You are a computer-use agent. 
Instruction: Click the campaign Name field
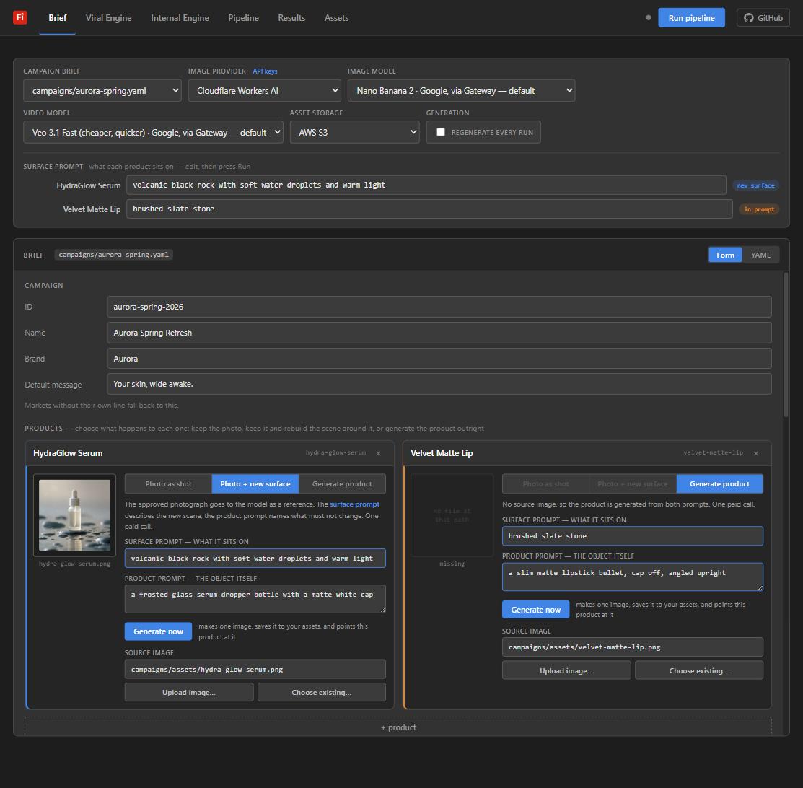click(x=439, y=333)
